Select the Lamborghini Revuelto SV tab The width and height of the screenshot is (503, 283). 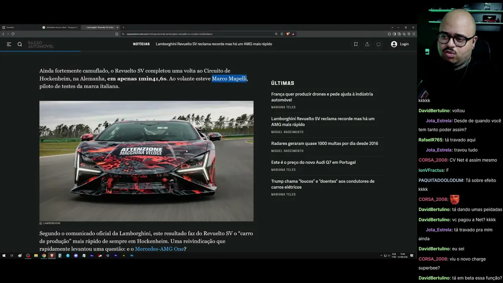(x=101, y=28)
